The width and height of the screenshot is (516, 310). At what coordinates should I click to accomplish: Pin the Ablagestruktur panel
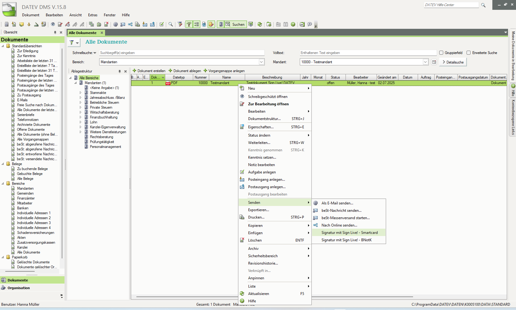[x=119, y=71]
